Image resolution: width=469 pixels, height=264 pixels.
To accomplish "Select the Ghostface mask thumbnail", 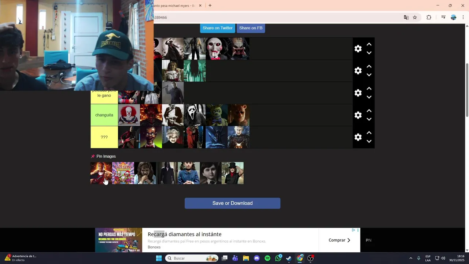I will click(195, 115).
